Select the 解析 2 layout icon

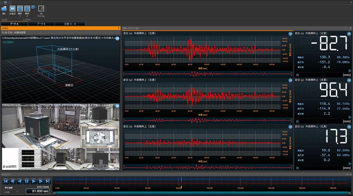pyautogui.click(x=27, y=11)
